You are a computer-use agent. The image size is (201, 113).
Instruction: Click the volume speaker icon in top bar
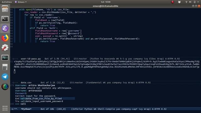tap(190, 2)
